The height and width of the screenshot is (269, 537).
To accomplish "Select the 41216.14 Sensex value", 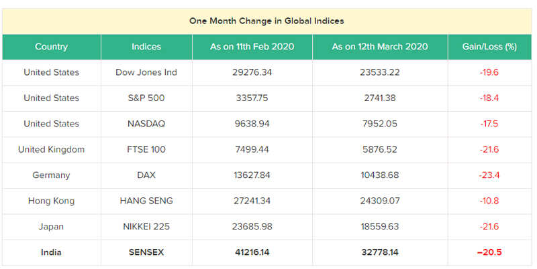I will coord(252,252).
